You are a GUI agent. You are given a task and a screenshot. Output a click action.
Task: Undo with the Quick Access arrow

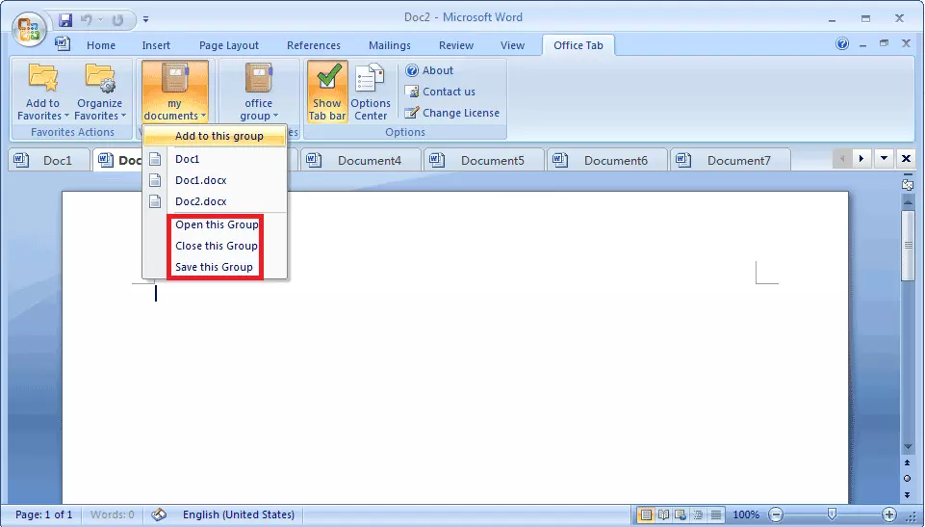(x=87, y=20)
